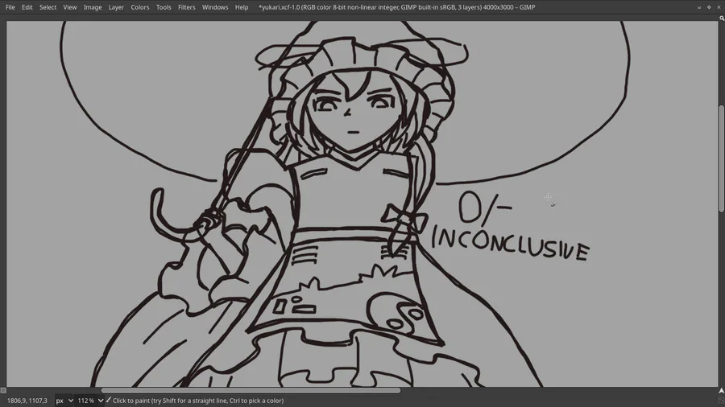Open the Select menu

(48, 7)
